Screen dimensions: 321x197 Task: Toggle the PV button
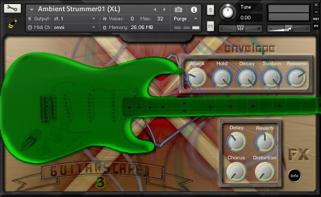tap(316, 26)
